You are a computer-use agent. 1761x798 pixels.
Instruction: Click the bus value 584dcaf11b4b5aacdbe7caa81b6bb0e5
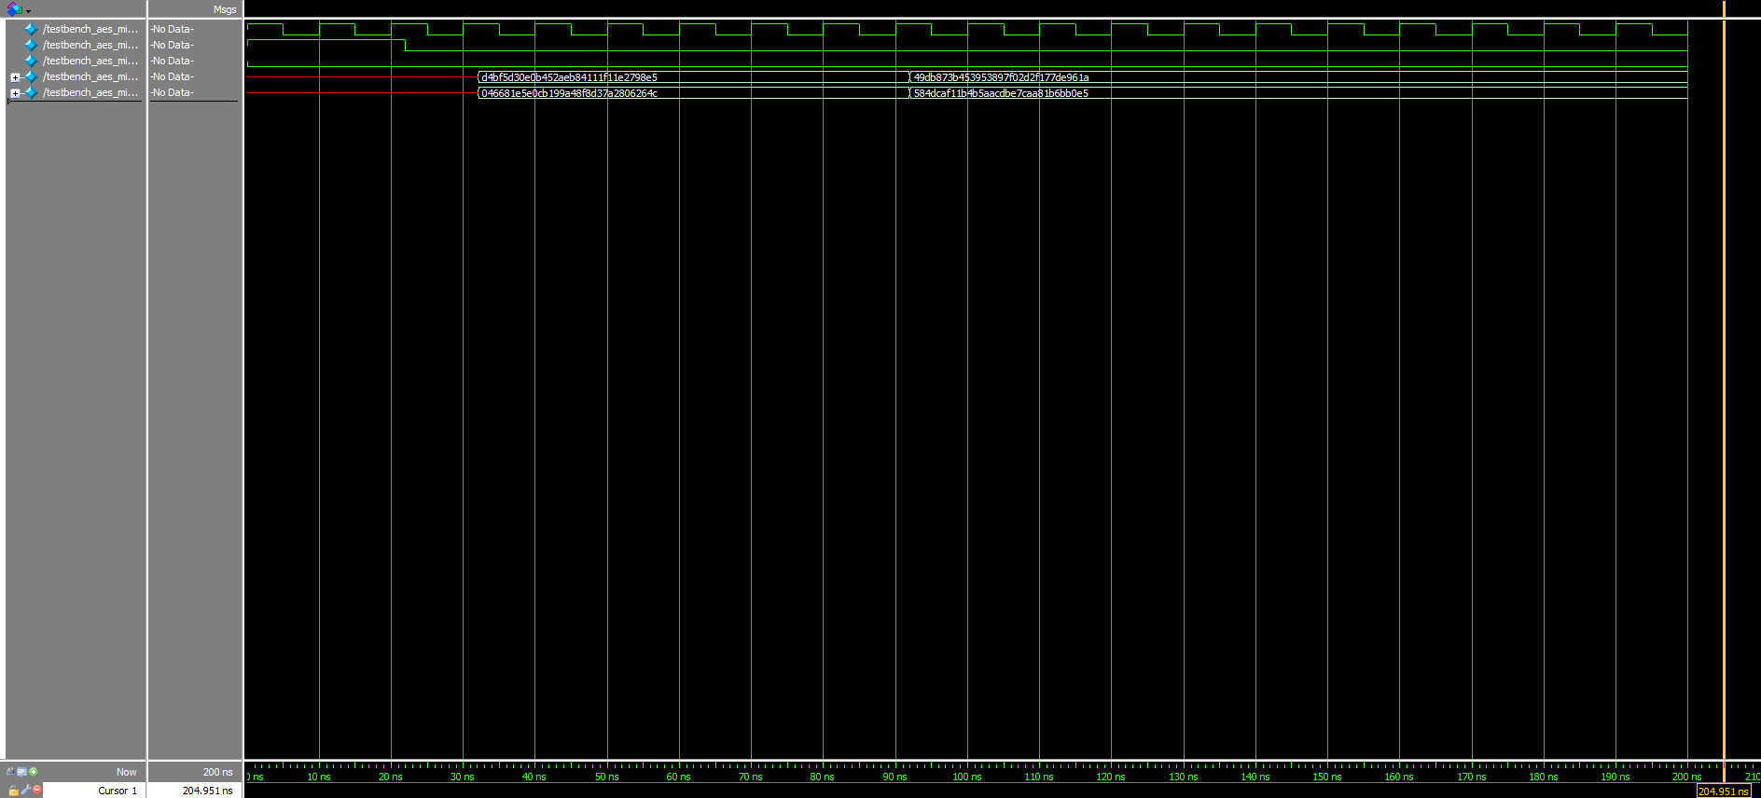[x=1001, y=93]
